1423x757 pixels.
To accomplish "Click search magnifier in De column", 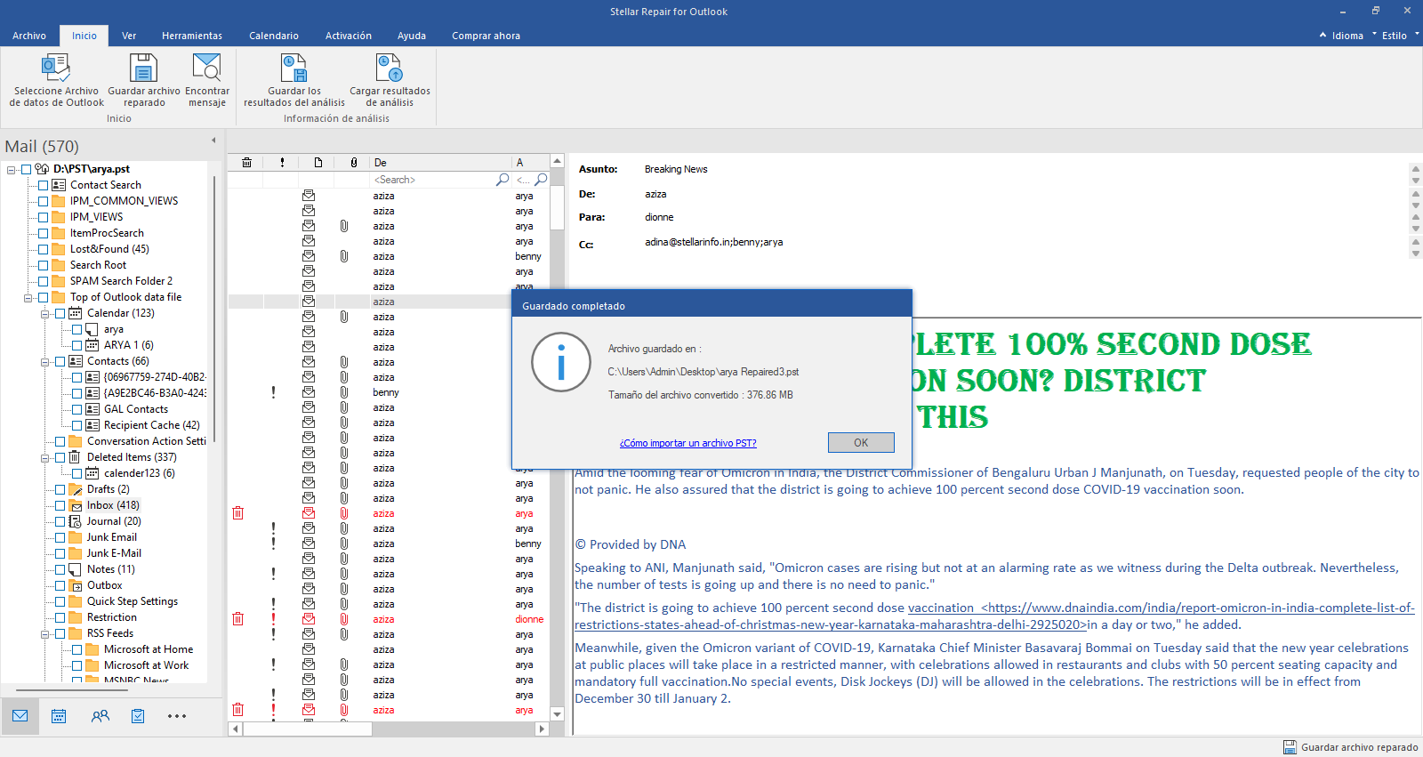I will pos(502,180).
